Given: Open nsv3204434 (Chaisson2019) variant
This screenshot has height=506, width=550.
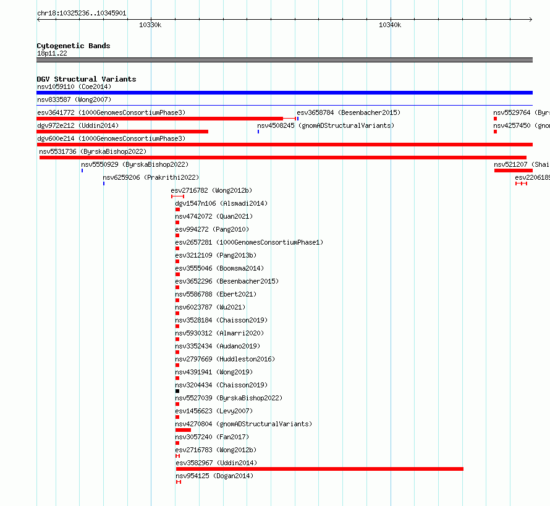Looking at the screenshot, I should point(221,385).
